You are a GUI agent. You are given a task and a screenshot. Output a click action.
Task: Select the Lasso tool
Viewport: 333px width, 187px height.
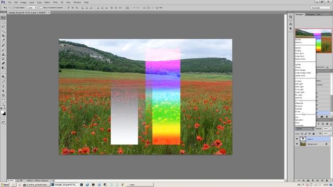tap(3, 26)
